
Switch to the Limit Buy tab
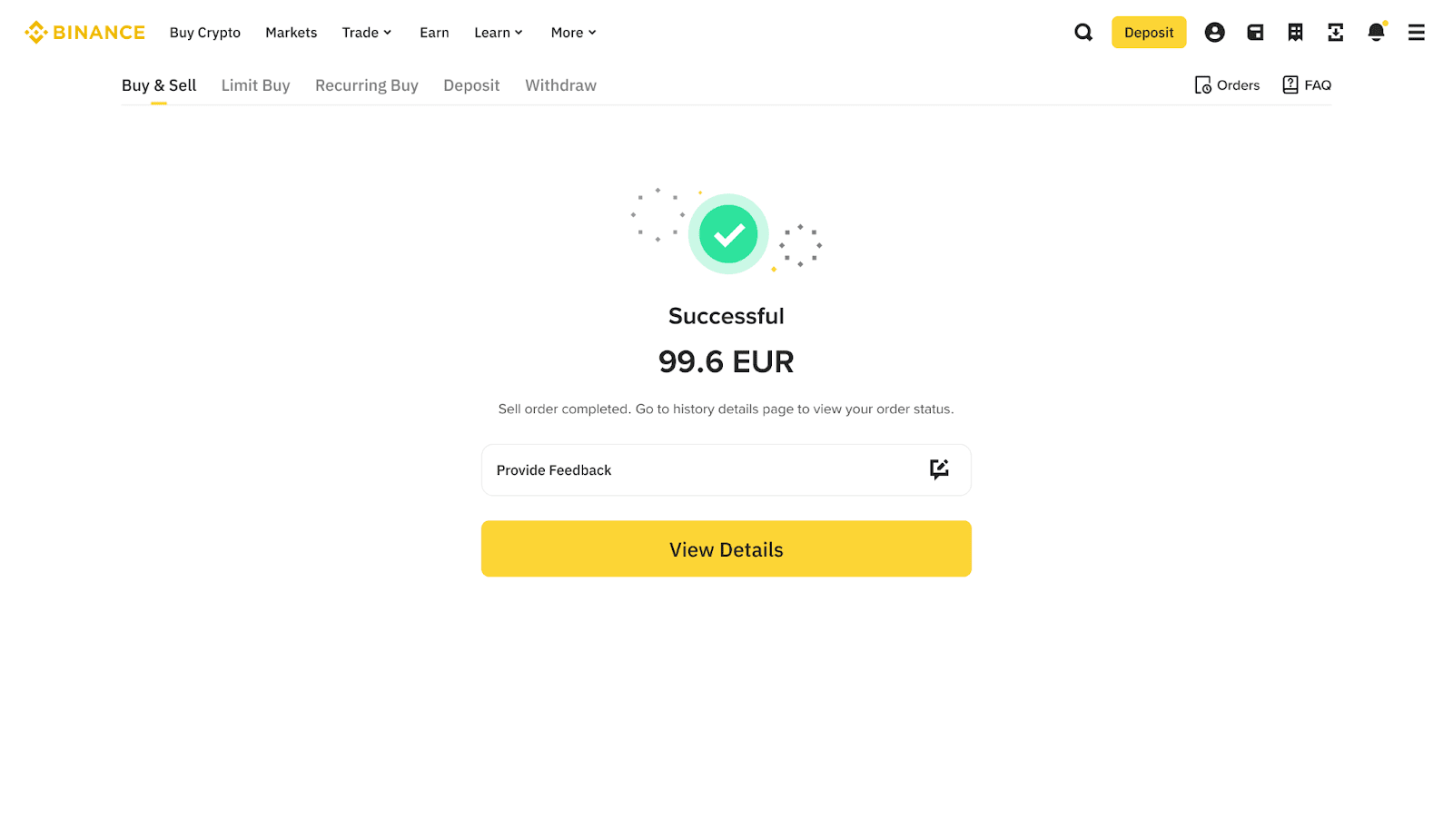click(x=255, y=85)
